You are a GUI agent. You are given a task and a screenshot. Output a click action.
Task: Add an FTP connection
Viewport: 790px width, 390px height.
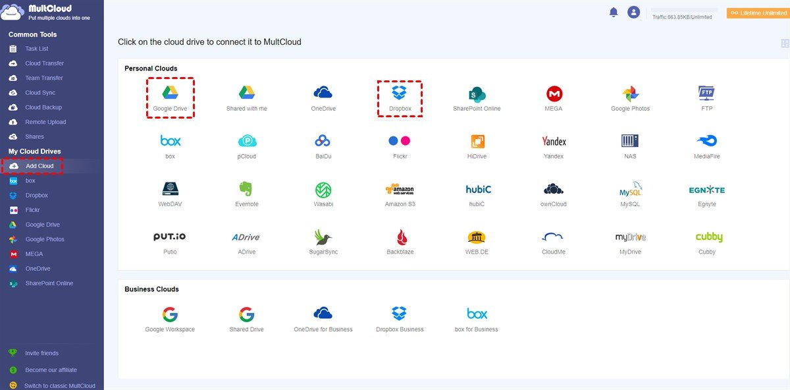click(706, 98)
